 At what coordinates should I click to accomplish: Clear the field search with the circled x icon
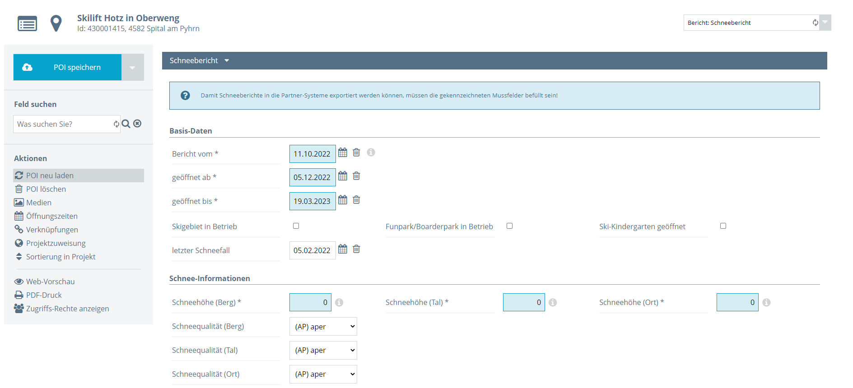(x=137, y=124)
